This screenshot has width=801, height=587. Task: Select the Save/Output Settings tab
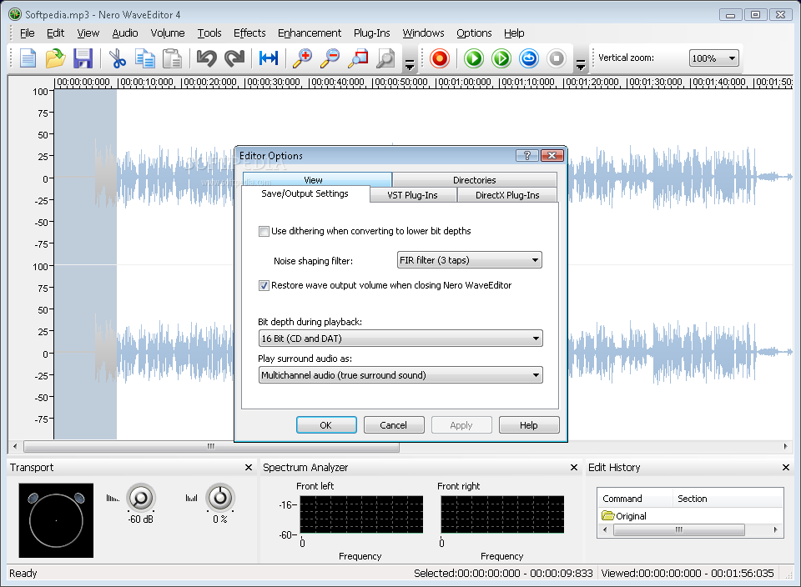[x=305, y=194]
